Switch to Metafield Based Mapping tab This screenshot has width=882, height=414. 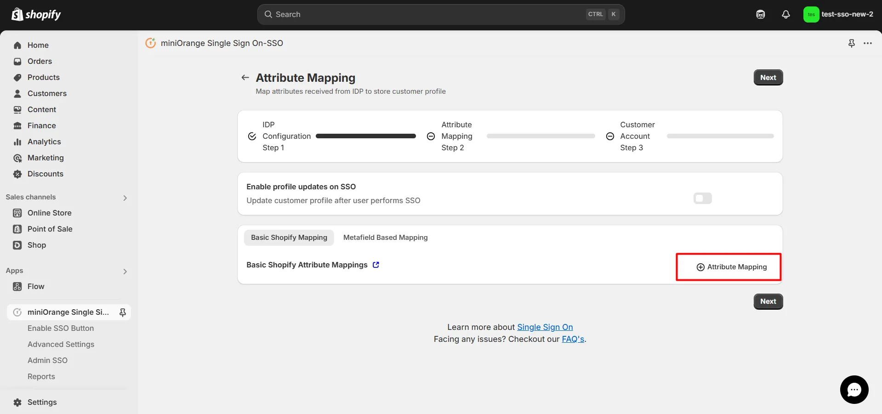click(385, 238)
